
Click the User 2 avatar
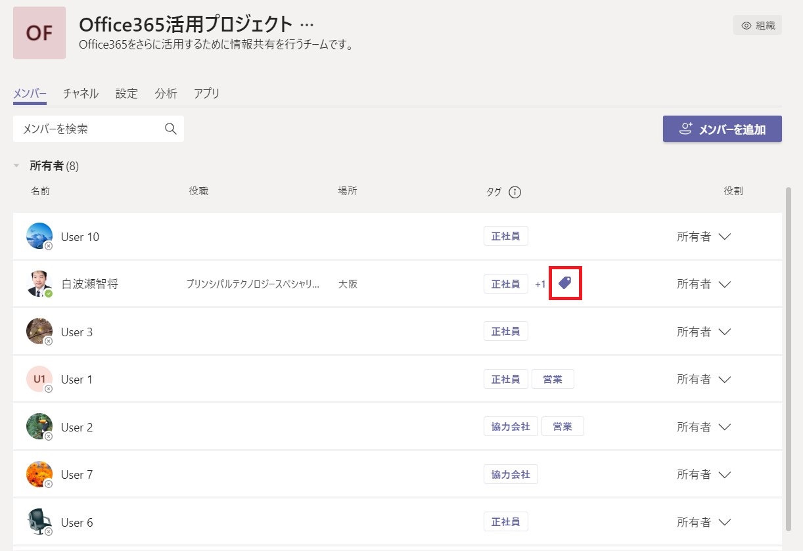39,427
